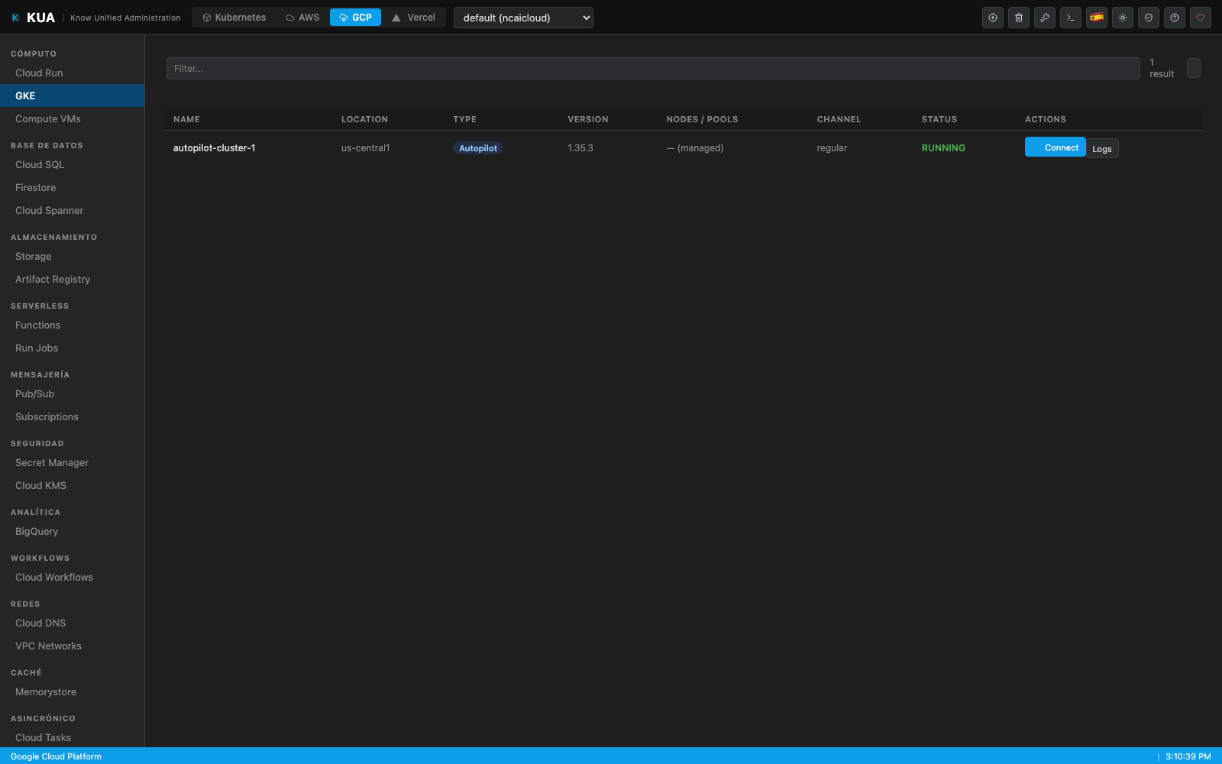Screen dimensions: 1222x764
Task: Click the regular channel cell
Action: (832, 148)
